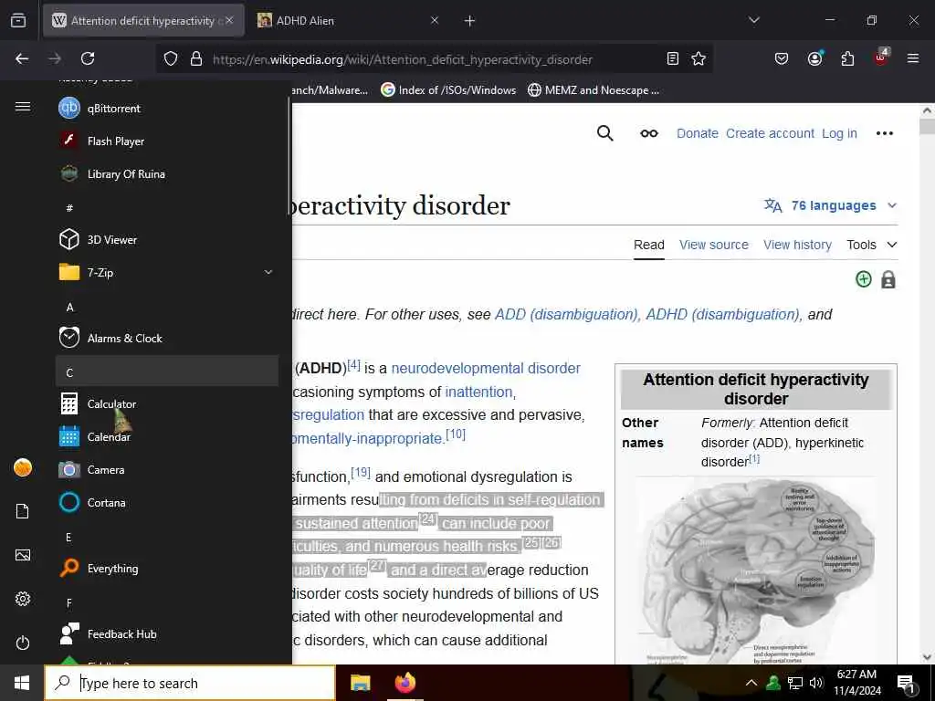
Task: Open File Explorer from the taskbar
Action: coord(360,683)
